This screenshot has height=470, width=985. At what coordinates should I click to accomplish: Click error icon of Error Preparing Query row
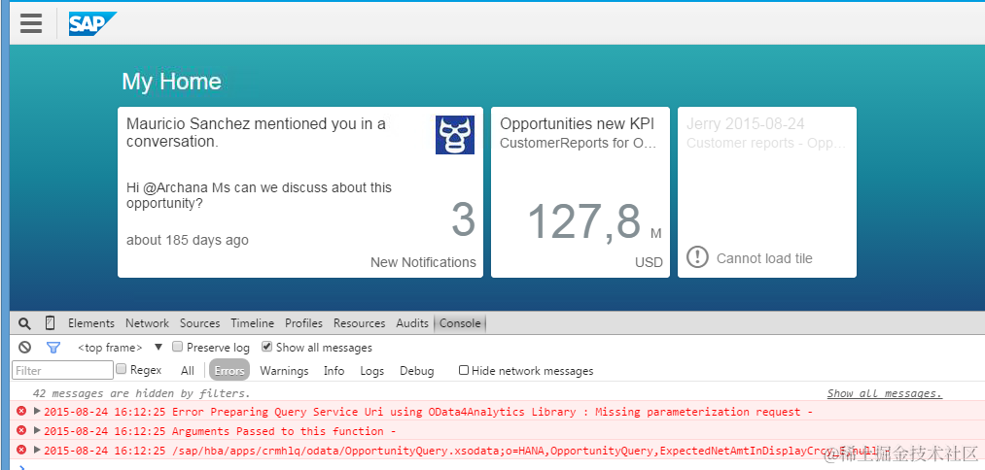tap(21, 411)
